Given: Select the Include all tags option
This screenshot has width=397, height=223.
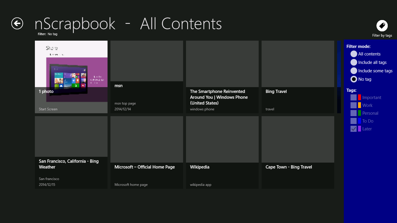Looking at the screenshot, I should tap(354, 62).
